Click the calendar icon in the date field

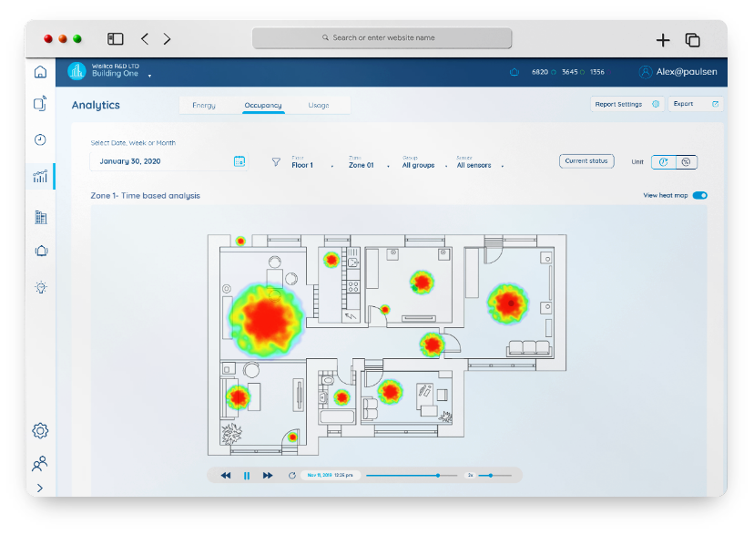coord(239,161)
